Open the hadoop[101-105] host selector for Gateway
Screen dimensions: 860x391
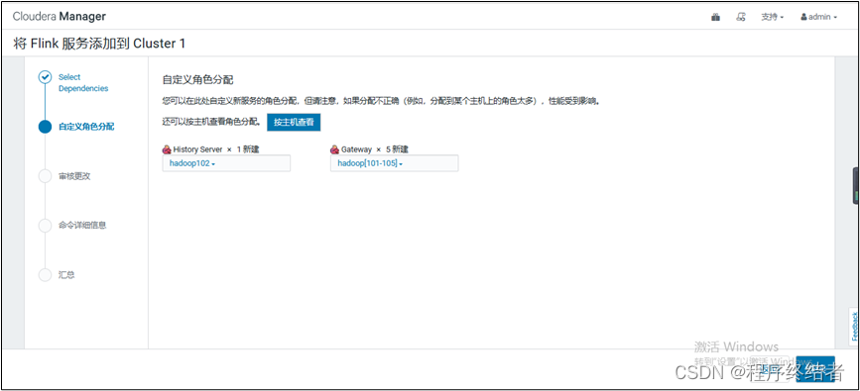(395, 163)
